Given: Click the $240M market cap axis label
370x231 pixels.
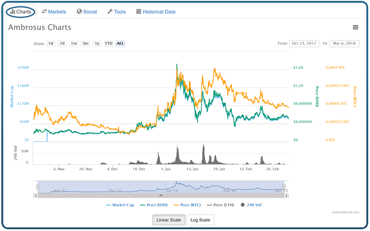Looking at the screenshot, I should (23, 68).
